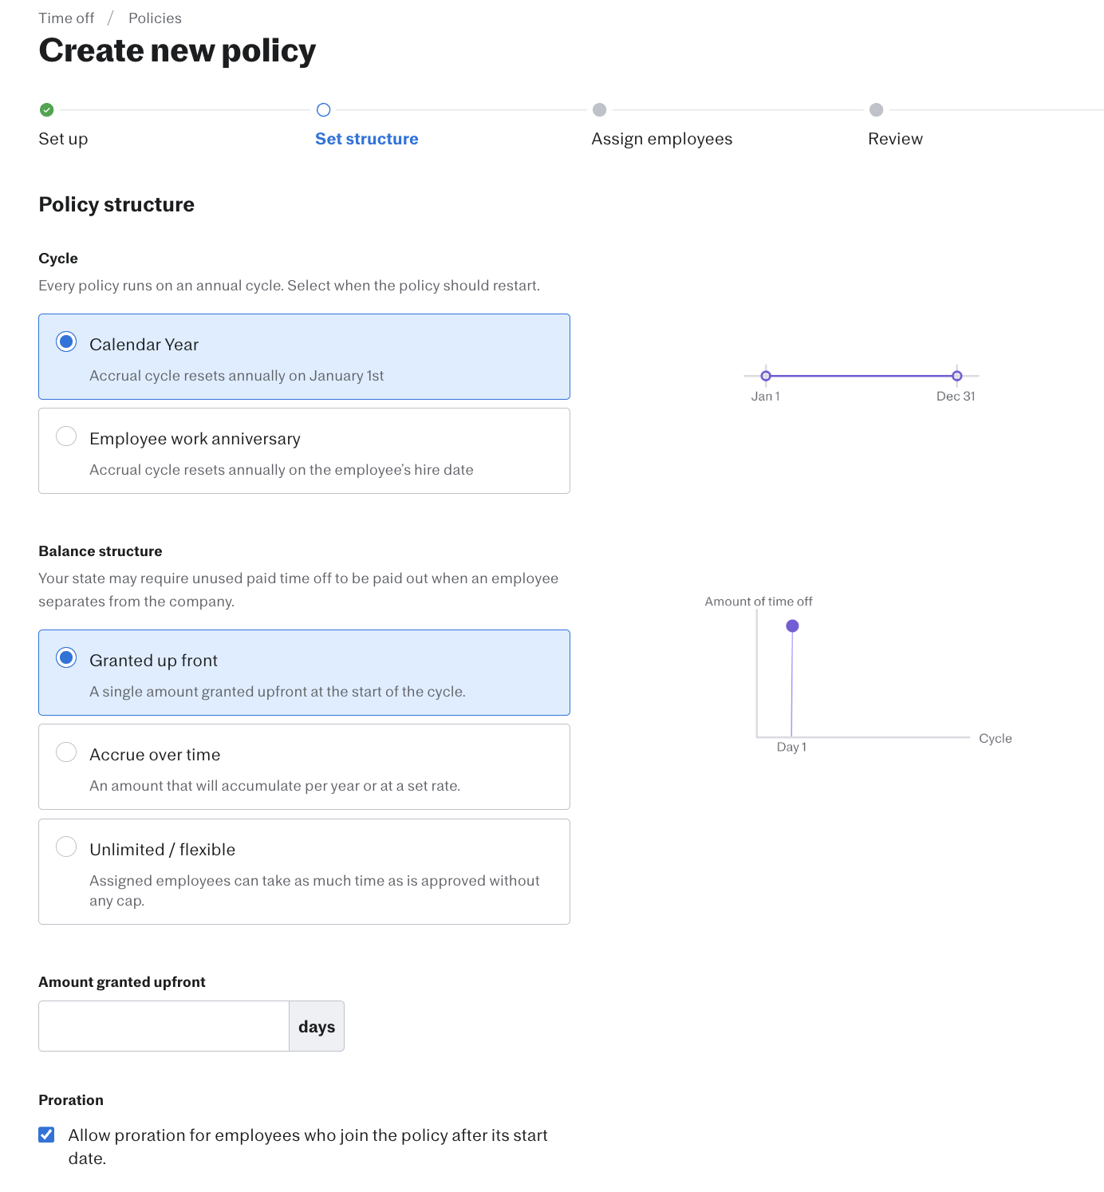Select the Accrue over time option
Viewport: 1104px width, 1192px height.
click(67, 752)
